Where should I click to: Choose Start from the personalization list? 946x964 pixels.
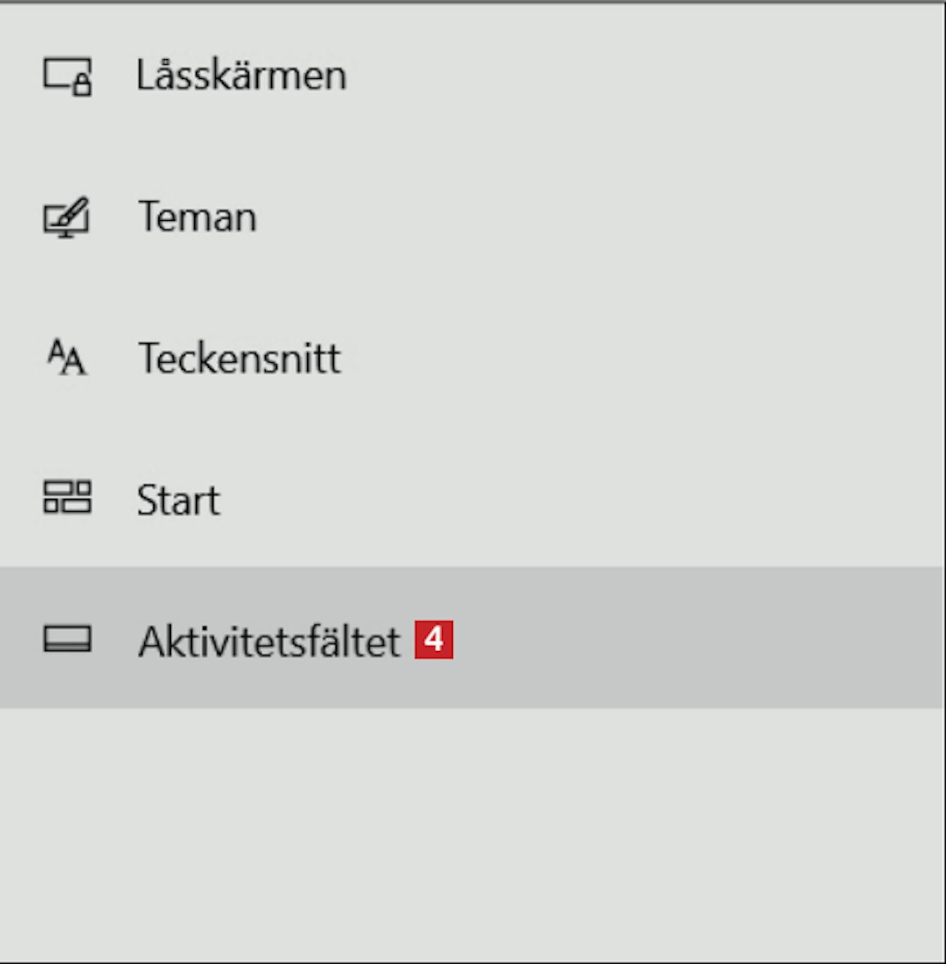tap(178, 500)
